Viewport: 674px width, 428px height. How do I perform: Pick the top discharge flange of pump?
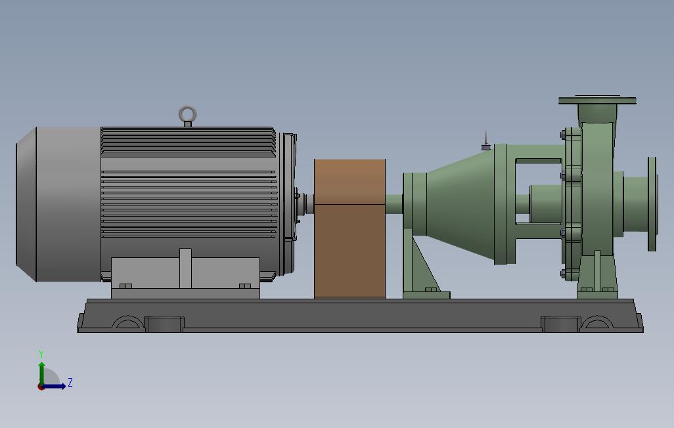click(598, 100)
